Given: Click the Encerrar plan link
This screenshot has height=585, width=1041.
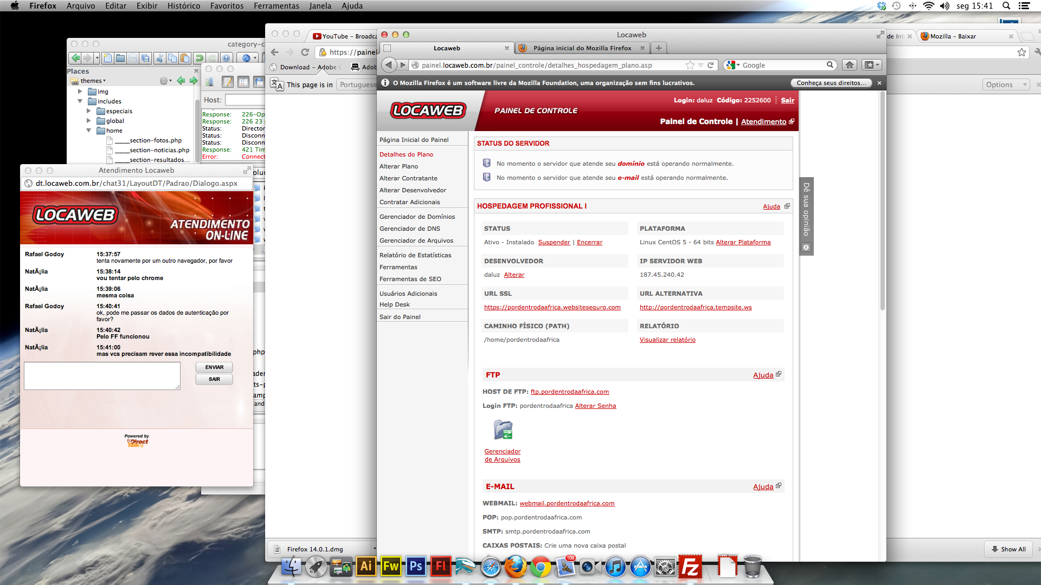Looking at the screenshot, I should click(x=589, y=242).
